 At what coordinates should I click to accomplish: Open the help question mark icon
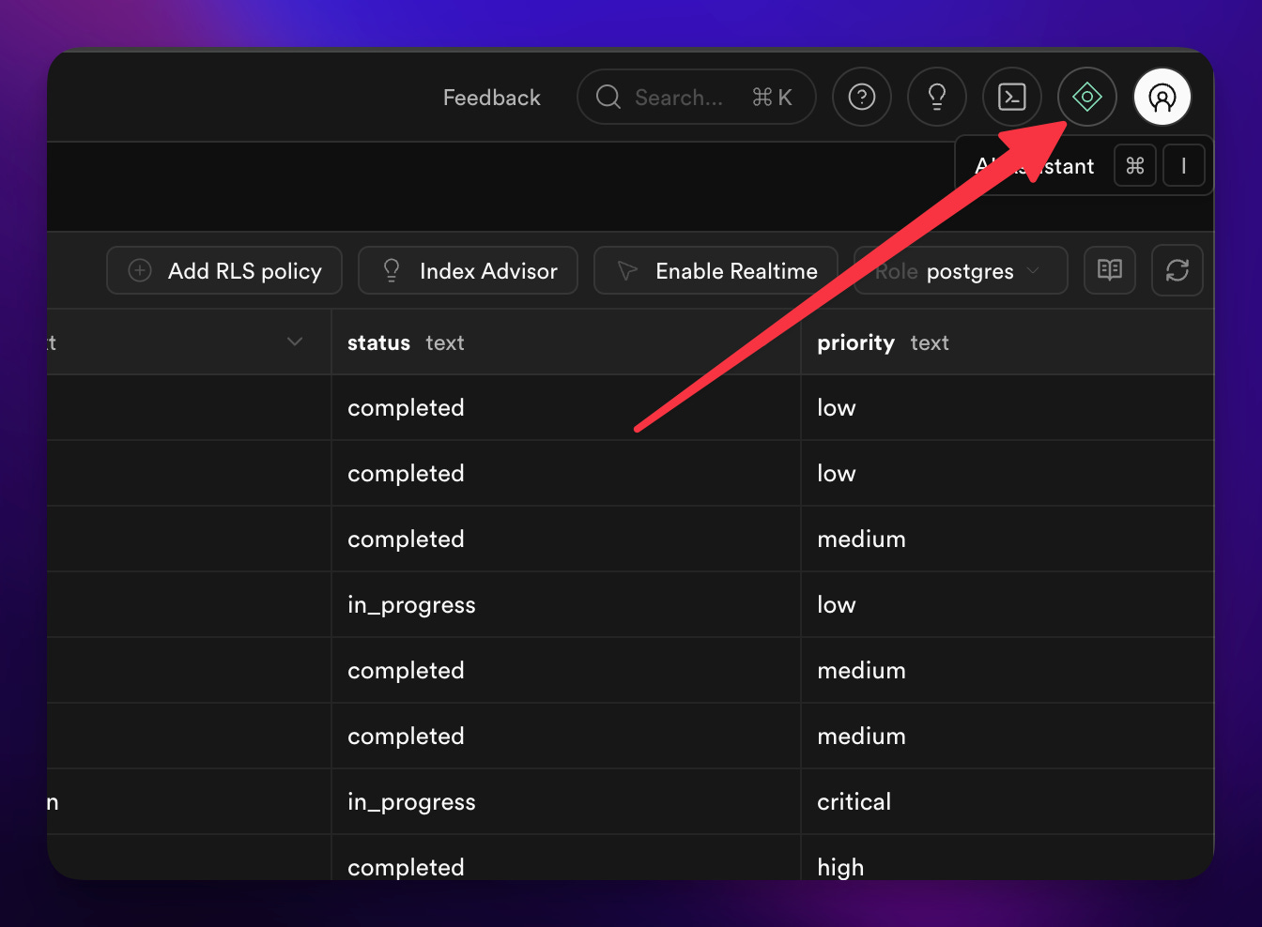point(862,97)
